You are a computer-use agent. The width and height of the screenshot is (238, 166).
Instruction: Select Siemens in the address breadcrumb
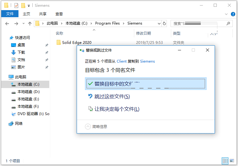[135, 23]
